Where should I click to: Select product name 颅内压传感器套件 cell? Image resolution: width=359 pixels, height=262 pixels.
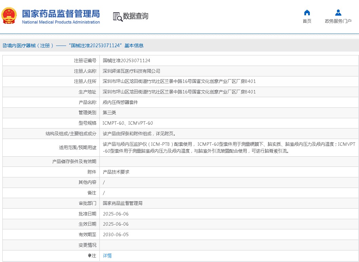point(229,102)
